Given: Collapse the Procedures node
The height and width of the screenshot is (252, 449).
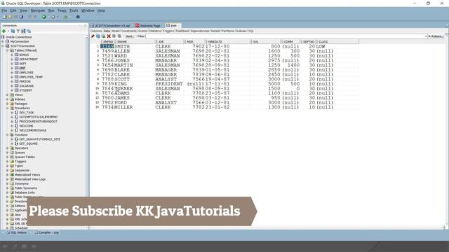Looking at the screenshot, I should pyautogui.click(x=8, y=108).
